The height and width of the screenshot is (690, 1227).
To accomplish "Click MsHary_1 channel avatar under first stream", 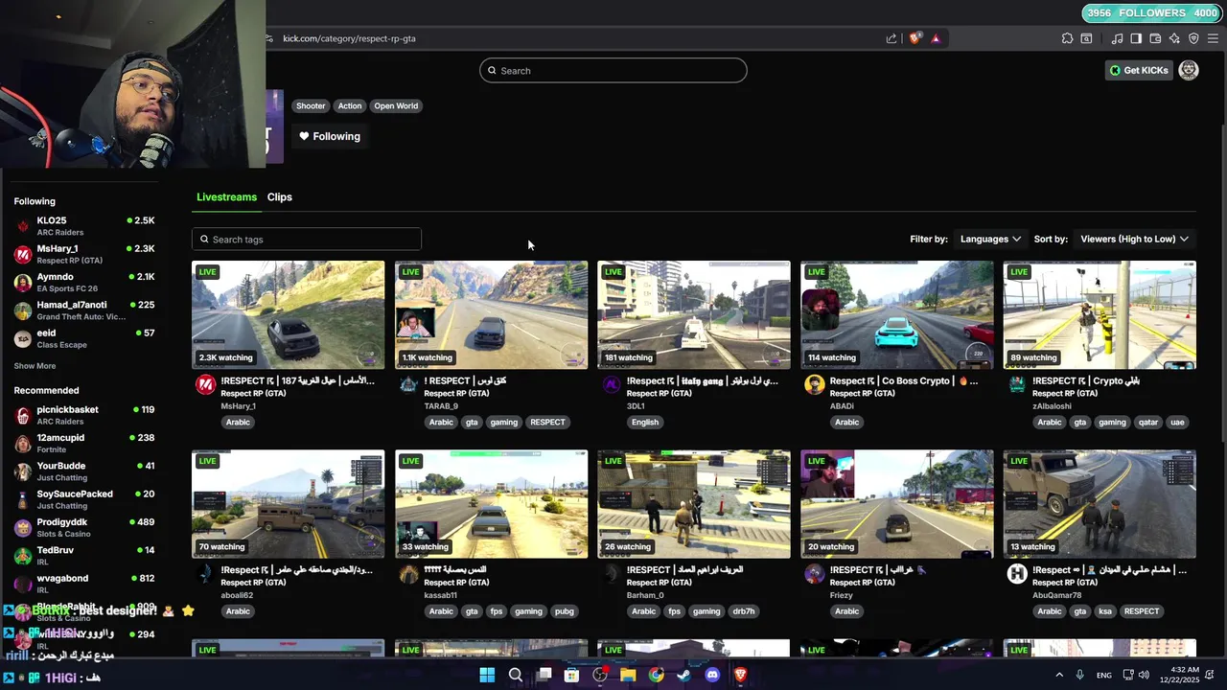I will point(205,385).
